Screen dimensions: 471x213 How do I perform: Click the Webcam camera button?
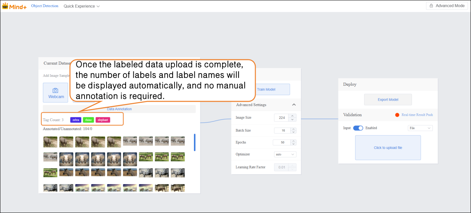click(55, 93)
